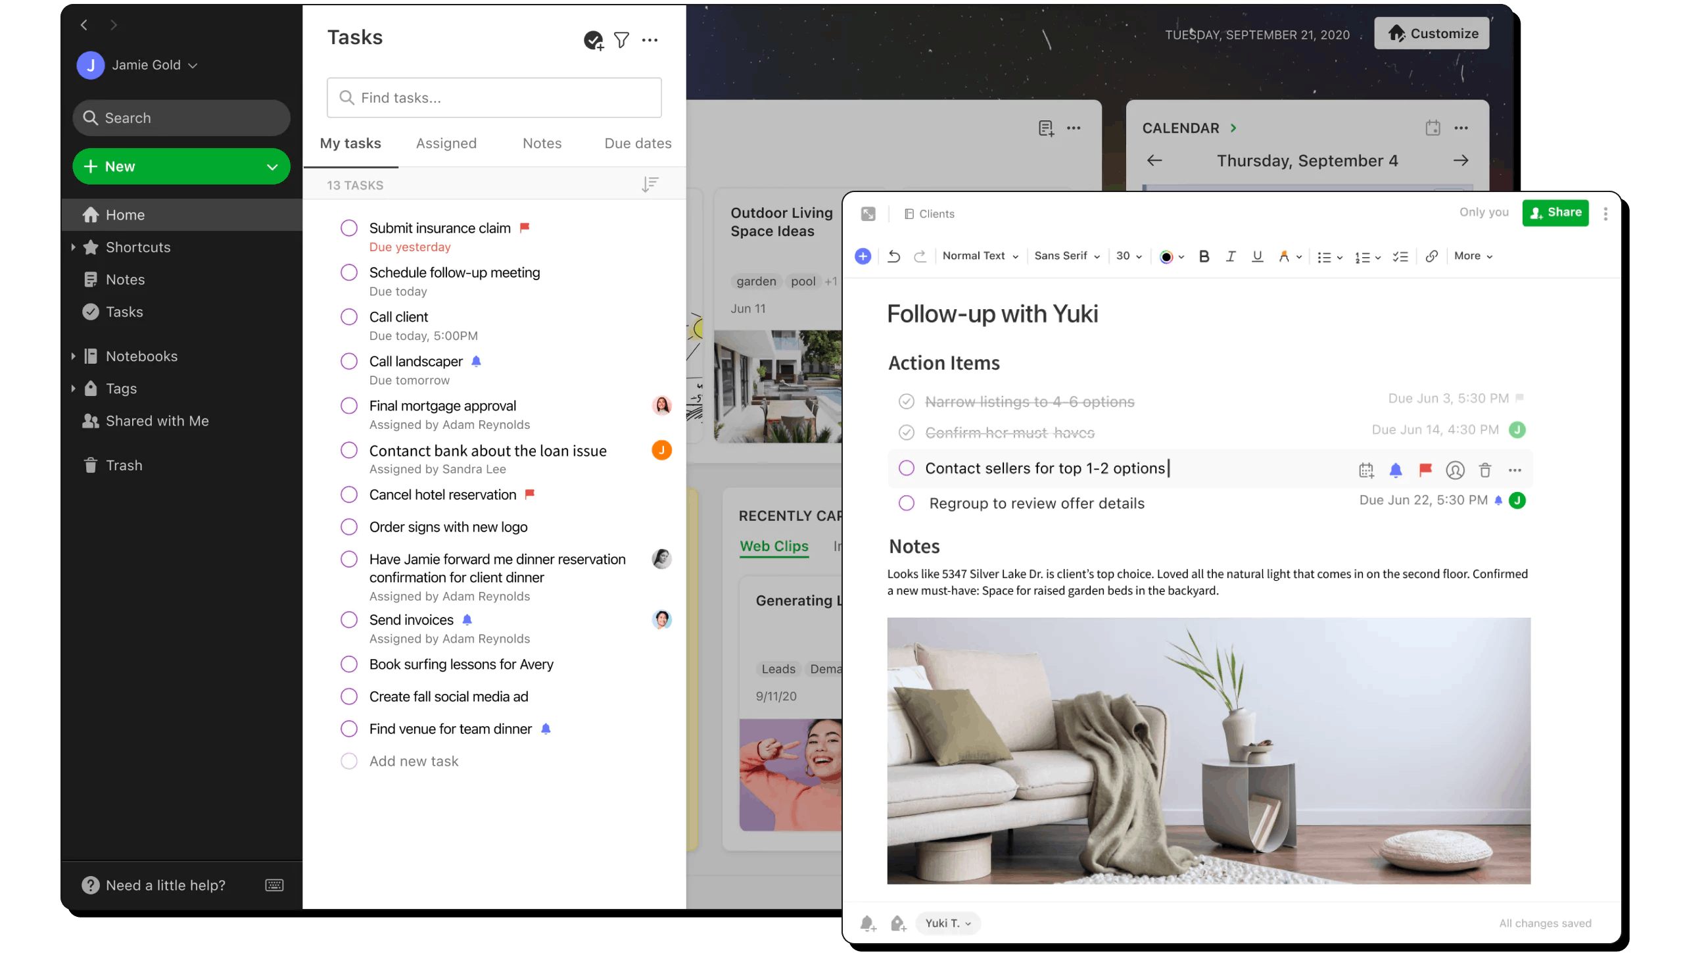Switch to the Due dates tab
This screenshot has width=1683, height=955.
click(x=637, y=142)
